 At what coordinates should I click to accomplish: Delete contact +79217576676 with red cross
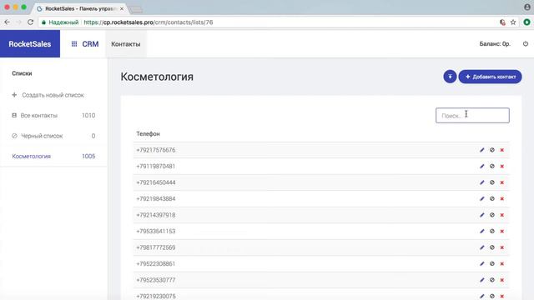click(502, 150)
